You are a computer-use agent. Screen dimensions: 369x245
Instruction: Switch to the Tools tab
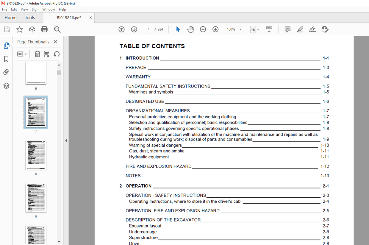tap(30, 18)
